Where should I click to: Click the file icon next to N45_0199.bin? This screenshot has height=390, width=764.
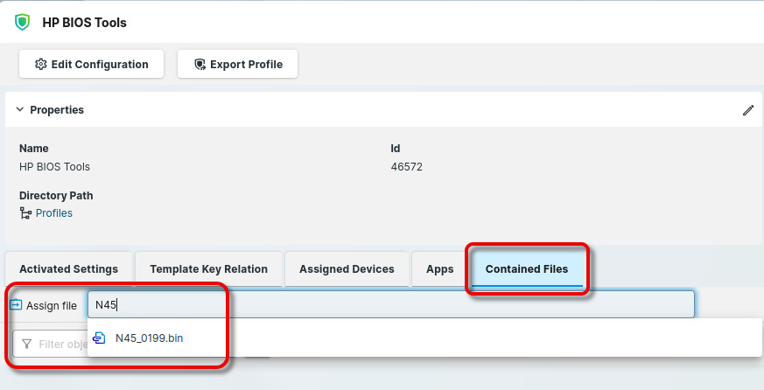(100, 338)
